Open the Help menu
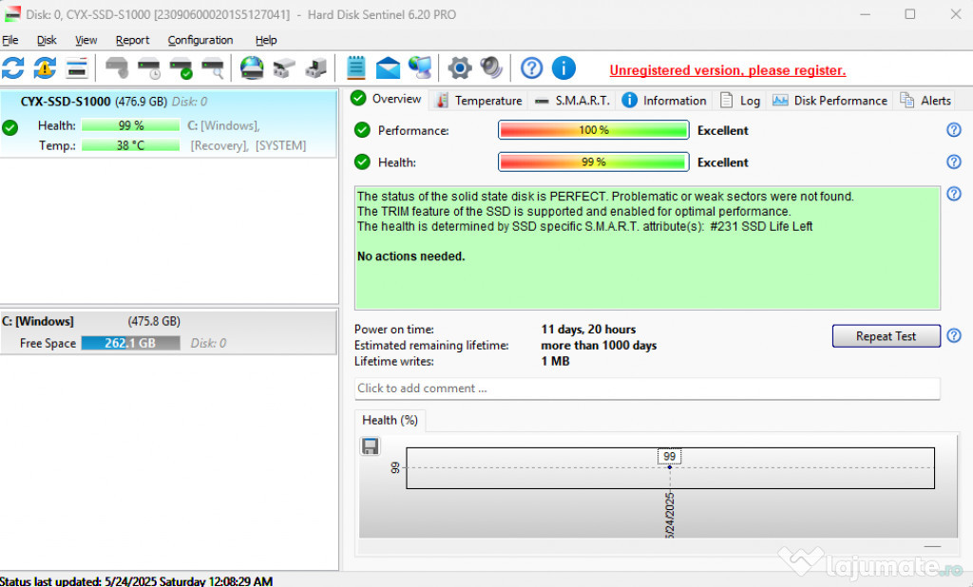Viewport: 973px width, 587px height. 266,40
